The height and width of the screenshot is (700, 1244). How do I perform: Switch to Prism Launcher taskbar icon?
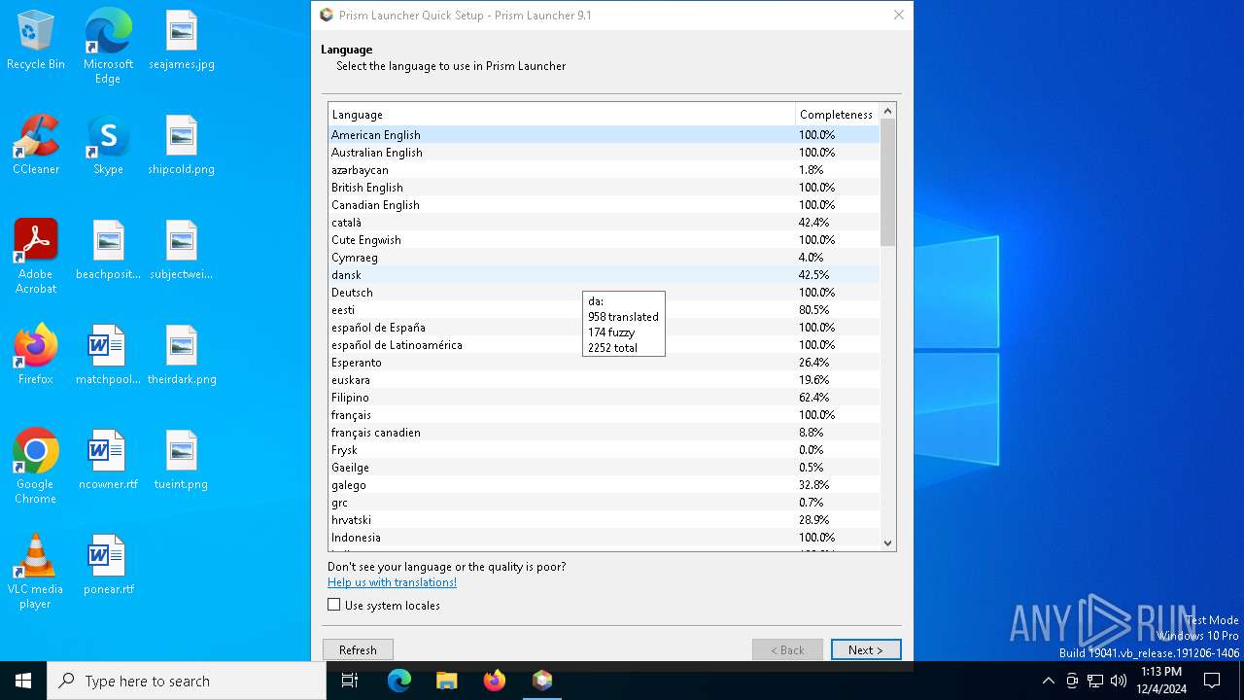(542, 681)
